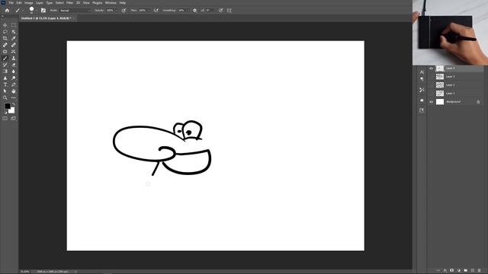The width and height of the screenshot is (488, 274).
Task: Select the Brush tool in toolbox
Action: 5,58
